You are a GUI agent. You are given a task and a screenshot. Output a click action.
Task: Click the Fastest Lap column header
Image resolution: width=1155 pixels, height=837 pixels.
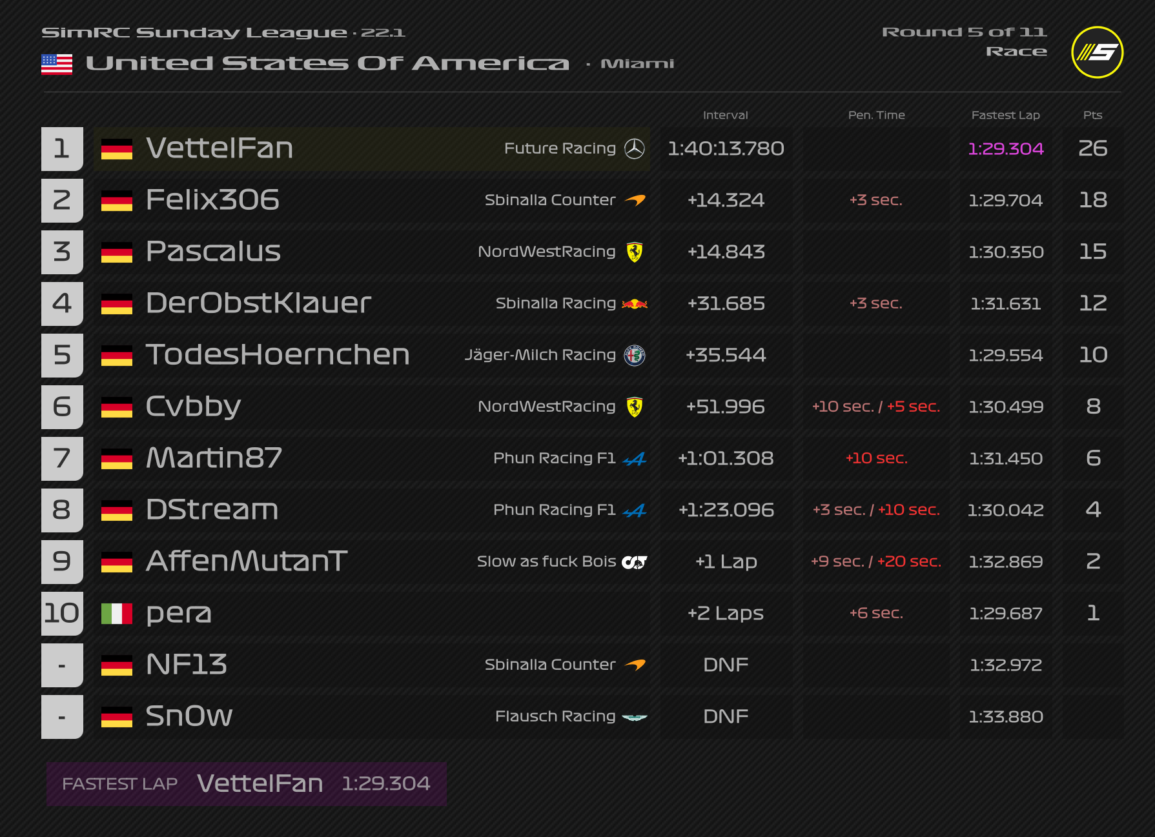[1005, 115]
